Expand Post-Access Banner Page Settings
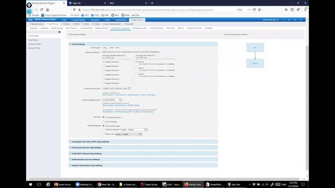The image size is (335, 188). pos(143,147)
